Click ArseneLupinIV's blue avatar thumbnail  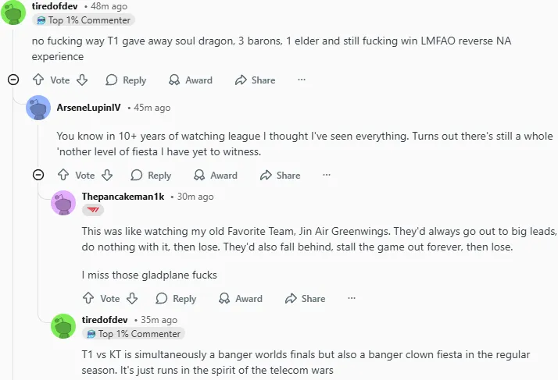(38, 108)
